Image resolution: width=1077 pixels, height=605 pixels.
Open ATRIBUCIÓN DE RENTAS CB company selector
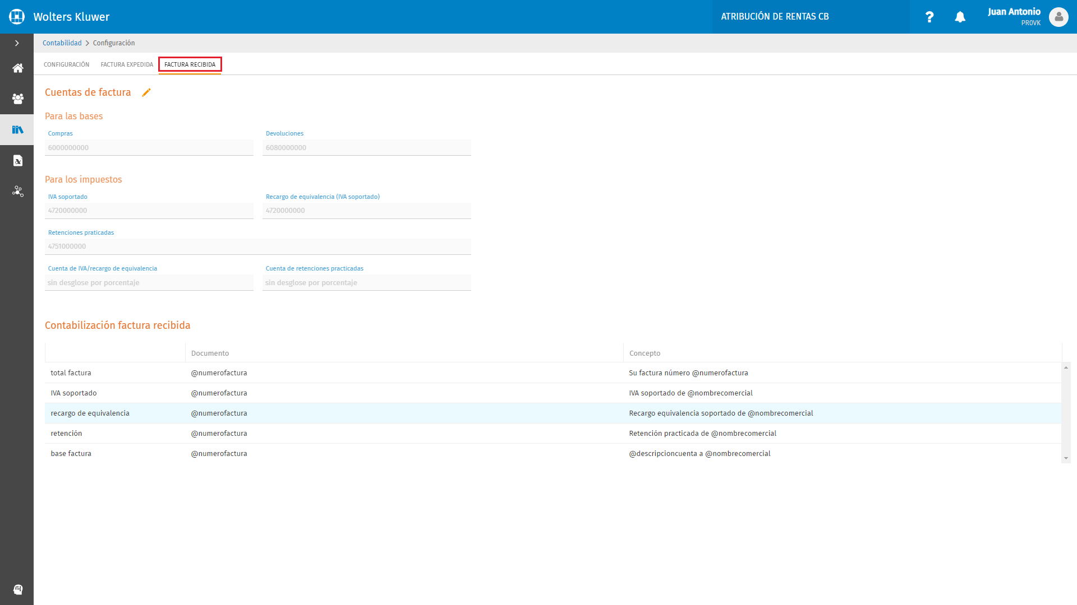pyautogui.click(x=811, y=17)
